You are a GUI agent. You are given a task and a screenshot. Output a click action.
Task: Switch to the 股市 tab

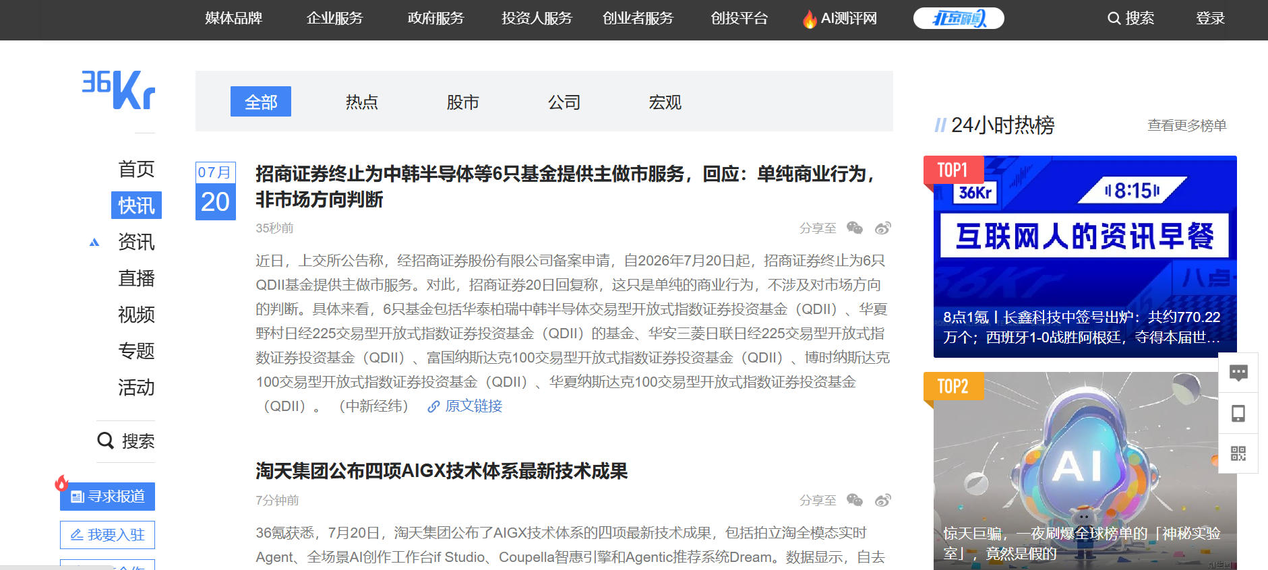463,102
